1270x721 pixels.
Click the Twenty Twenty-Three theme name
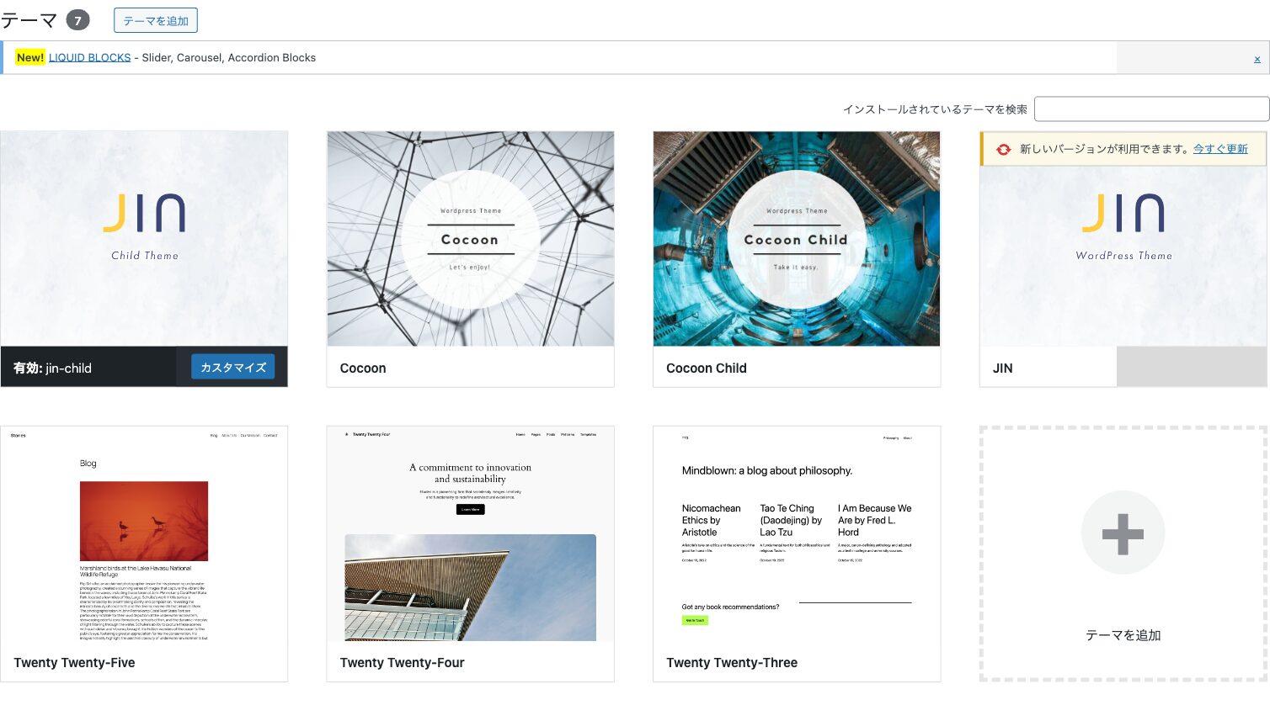pos(731,663)
